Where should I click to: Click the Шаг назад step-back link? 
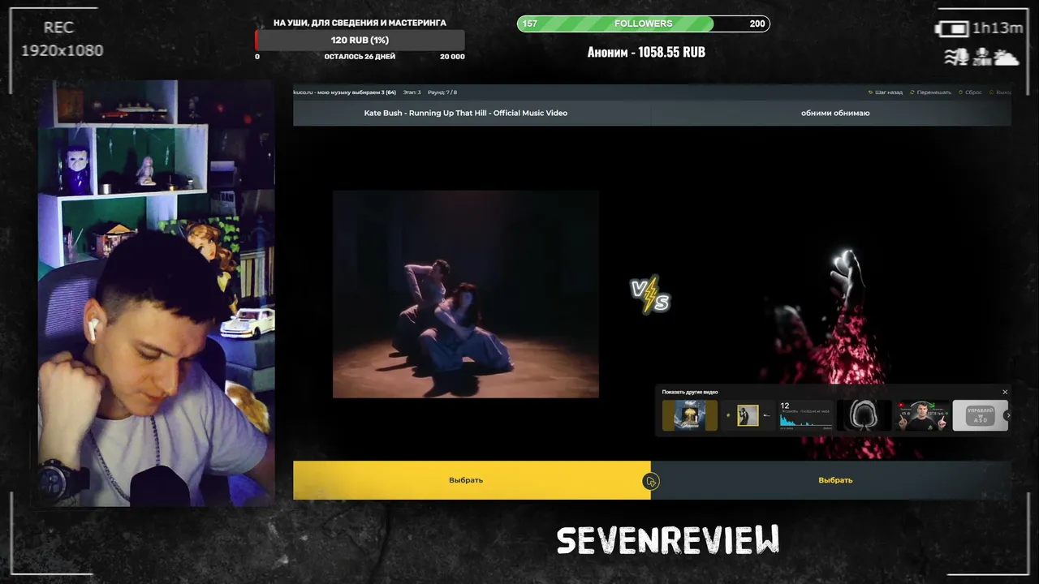886,92
